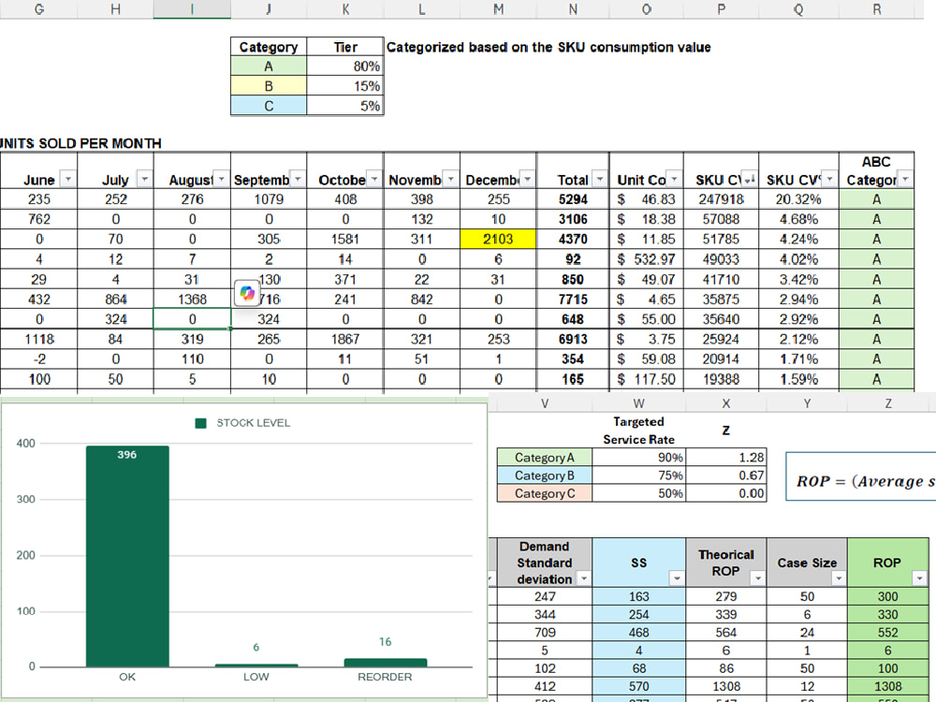The width and height of the screenshot is (936, 702).
Task: Click the Category C service rate label
Action: [x=545, y=493]
